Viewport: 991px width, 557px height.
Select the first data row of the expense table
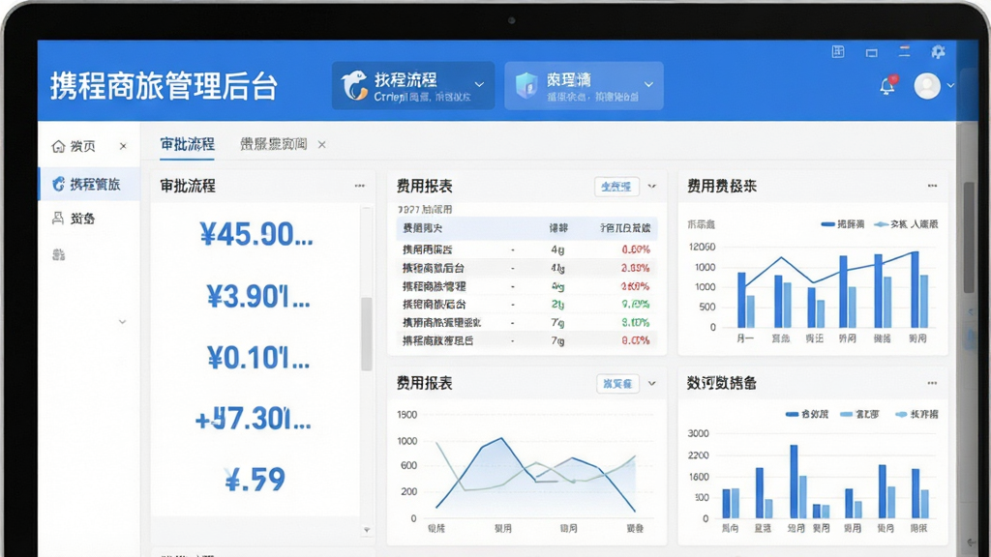(x=527, y=249)
